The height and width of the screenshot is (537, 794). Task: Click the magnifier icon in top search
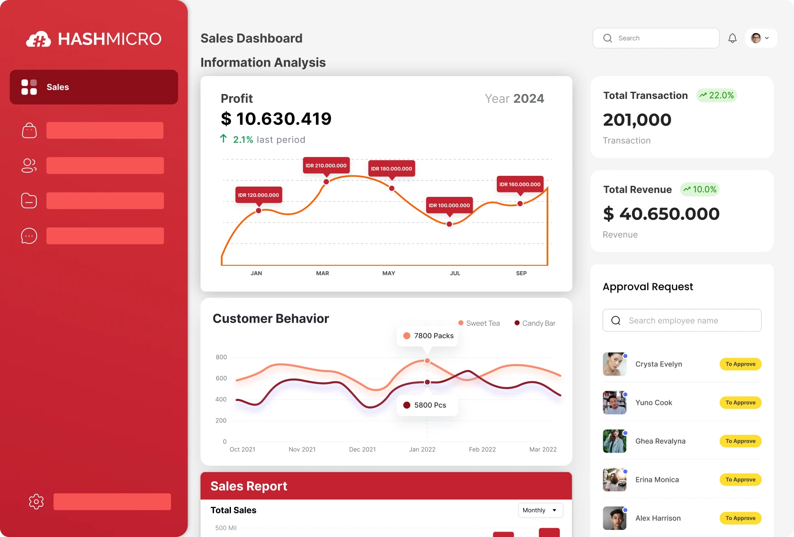point(607,38)
